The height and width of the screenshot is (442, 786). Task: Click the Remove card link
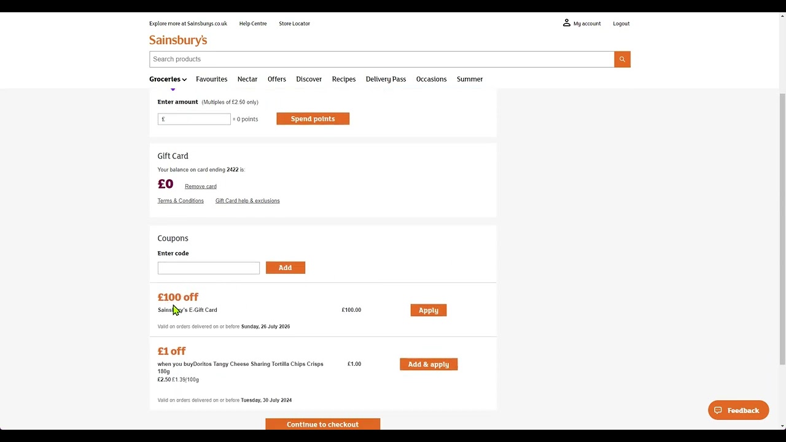coord(201,187)
